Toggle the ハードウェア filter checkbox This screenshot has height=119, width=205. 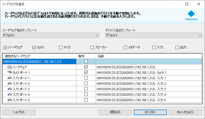[5, 47]
